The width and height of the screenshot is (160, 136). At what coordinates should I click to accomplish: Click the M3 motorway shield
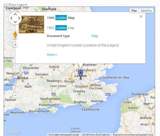[54, 94]
